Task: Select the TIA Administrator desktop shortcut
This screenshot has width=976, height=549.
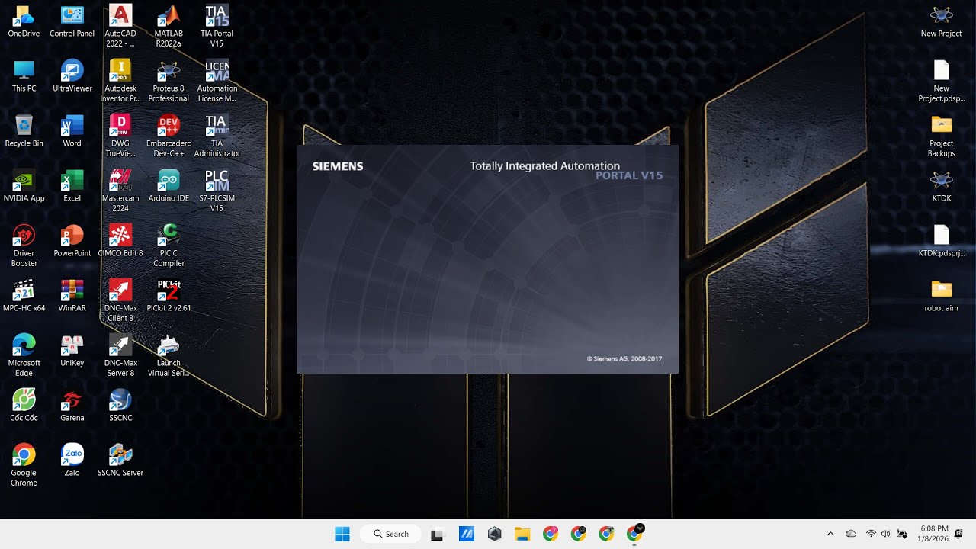Action: click(217, 136)
